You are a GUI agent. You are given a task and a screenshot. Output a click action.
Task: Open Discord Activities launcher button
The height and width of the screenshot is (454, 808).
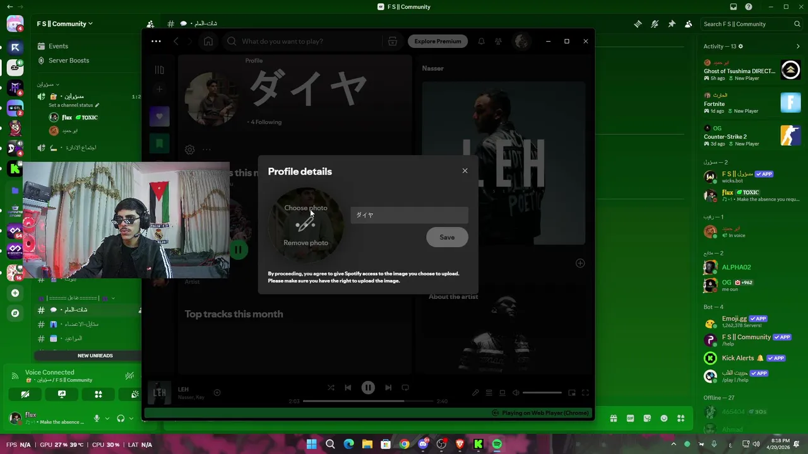pos(98,395)
